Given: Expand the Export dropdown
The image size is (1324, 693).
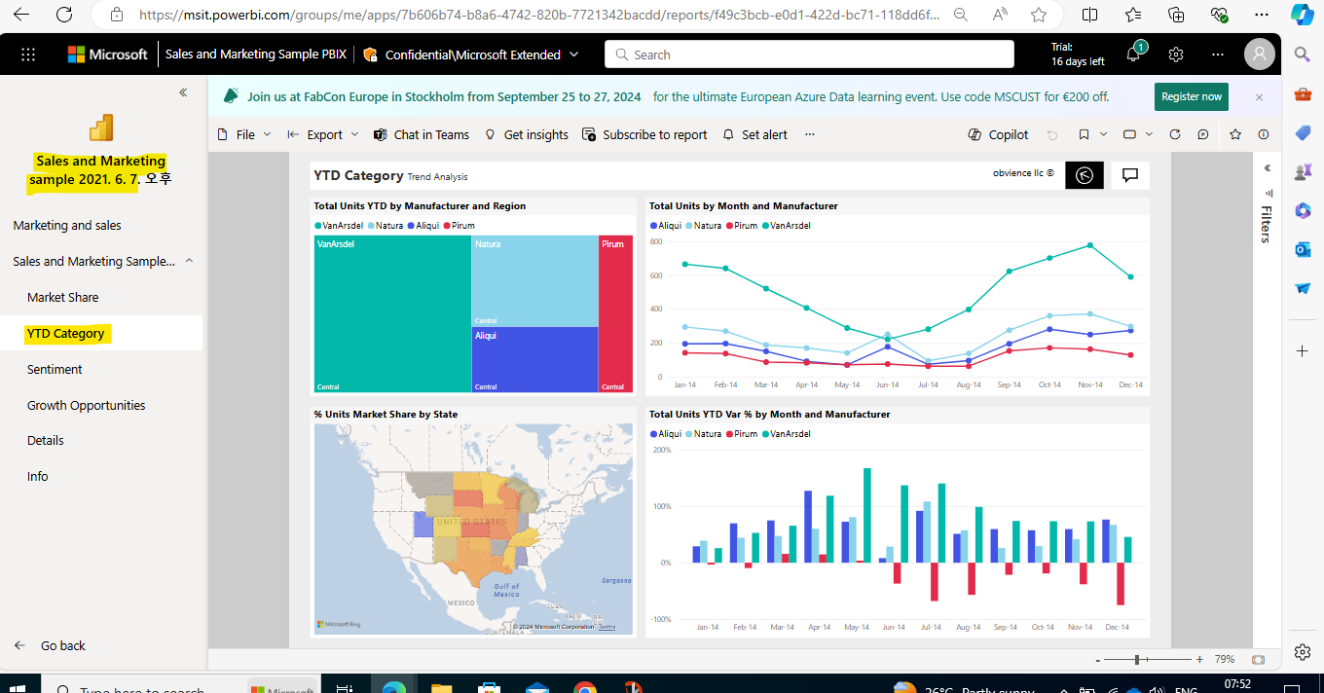Looking at the screenshot, I should coord(323,134).
